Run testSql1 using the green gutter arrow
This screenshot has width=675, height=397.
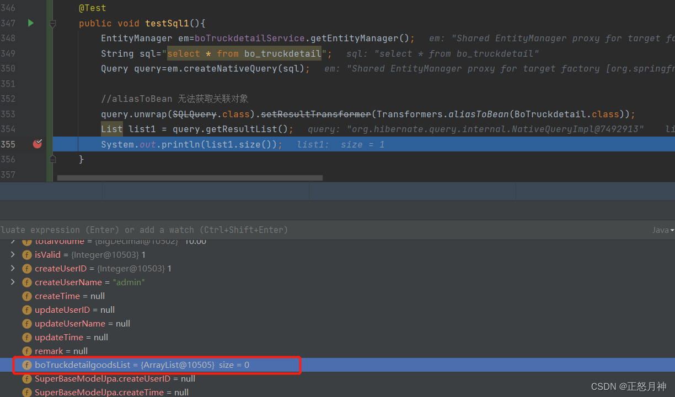click(x=31, y=23)
